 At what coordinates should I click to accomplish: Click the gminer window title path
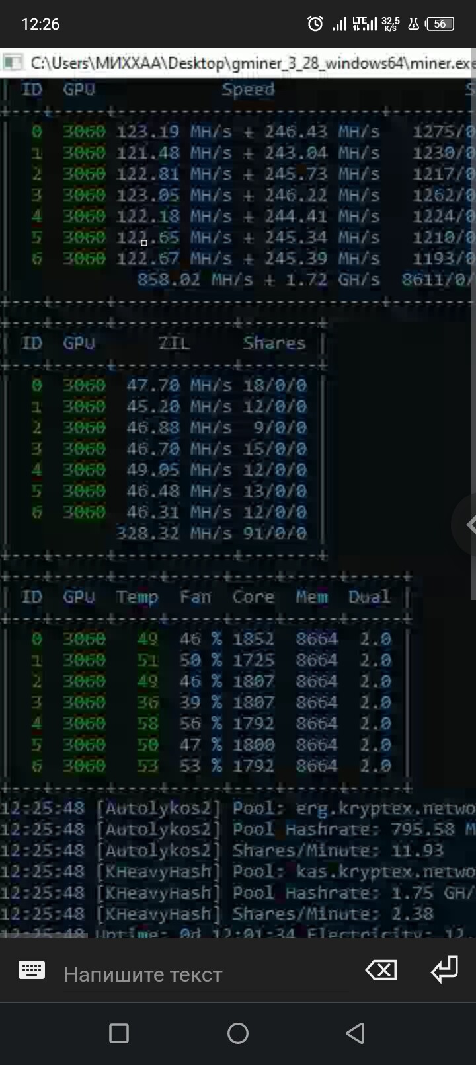point(251,63)
